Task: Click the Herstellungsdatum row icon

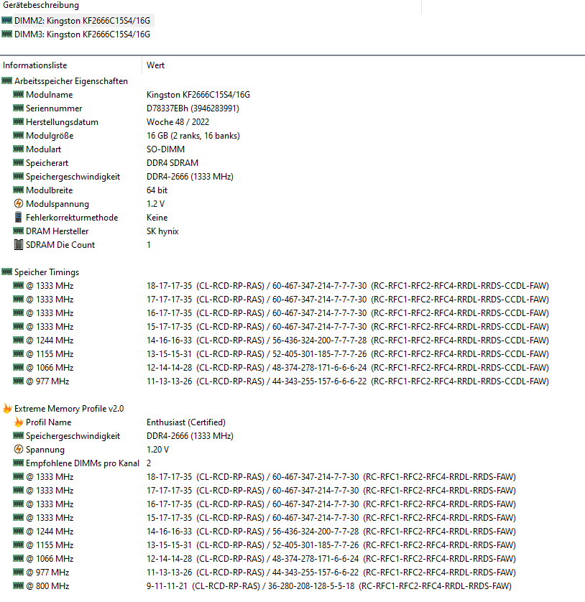Action: pyautogui.click(x=18, y=121)
